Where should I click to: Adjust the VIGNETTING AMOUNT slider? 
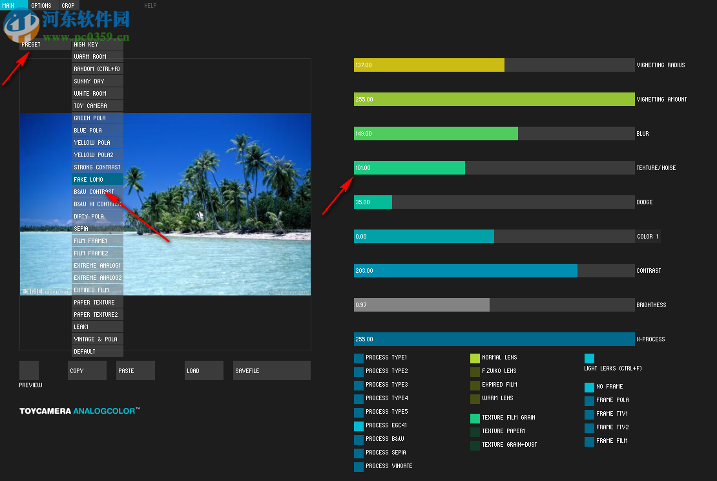[494, 100]
